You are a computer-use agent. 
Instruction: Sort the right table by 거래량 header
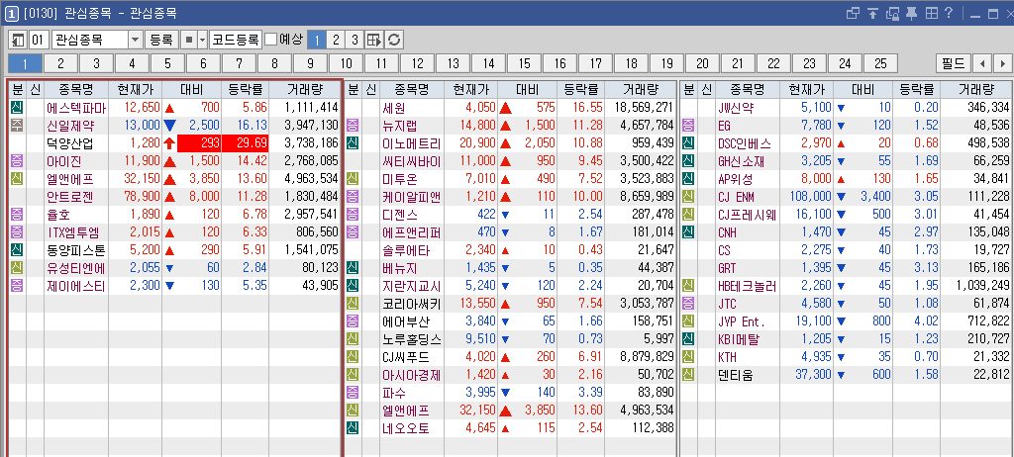975,89
